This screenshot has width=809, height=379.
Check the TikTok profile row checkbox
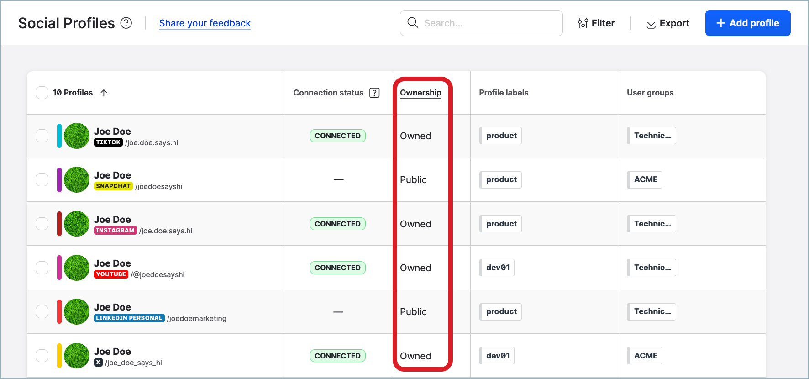[42, 136]
